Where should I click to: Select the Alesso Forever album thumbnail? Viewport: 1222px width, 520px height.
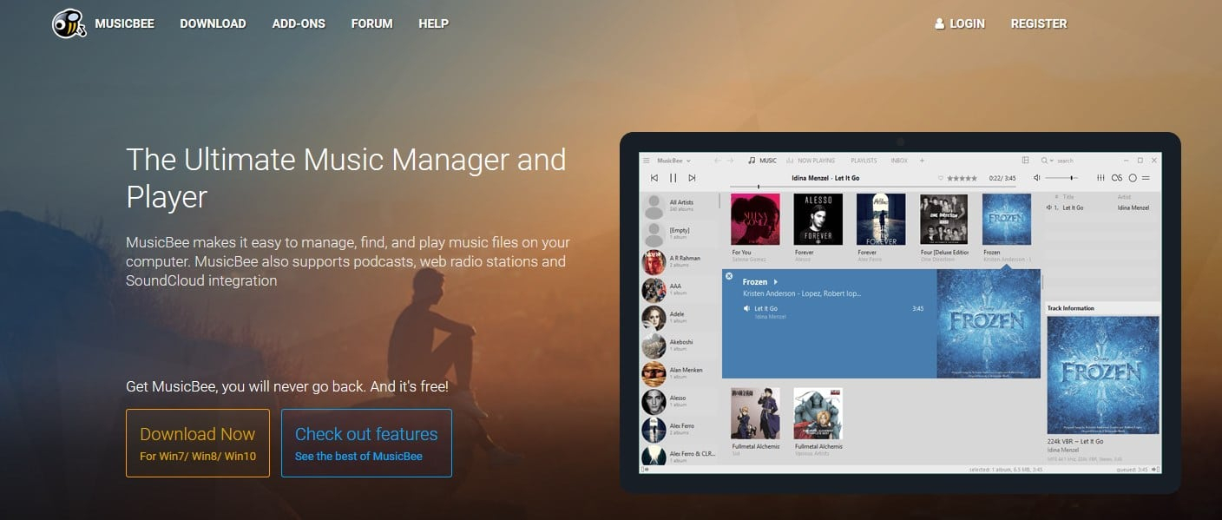coord(818,219)
